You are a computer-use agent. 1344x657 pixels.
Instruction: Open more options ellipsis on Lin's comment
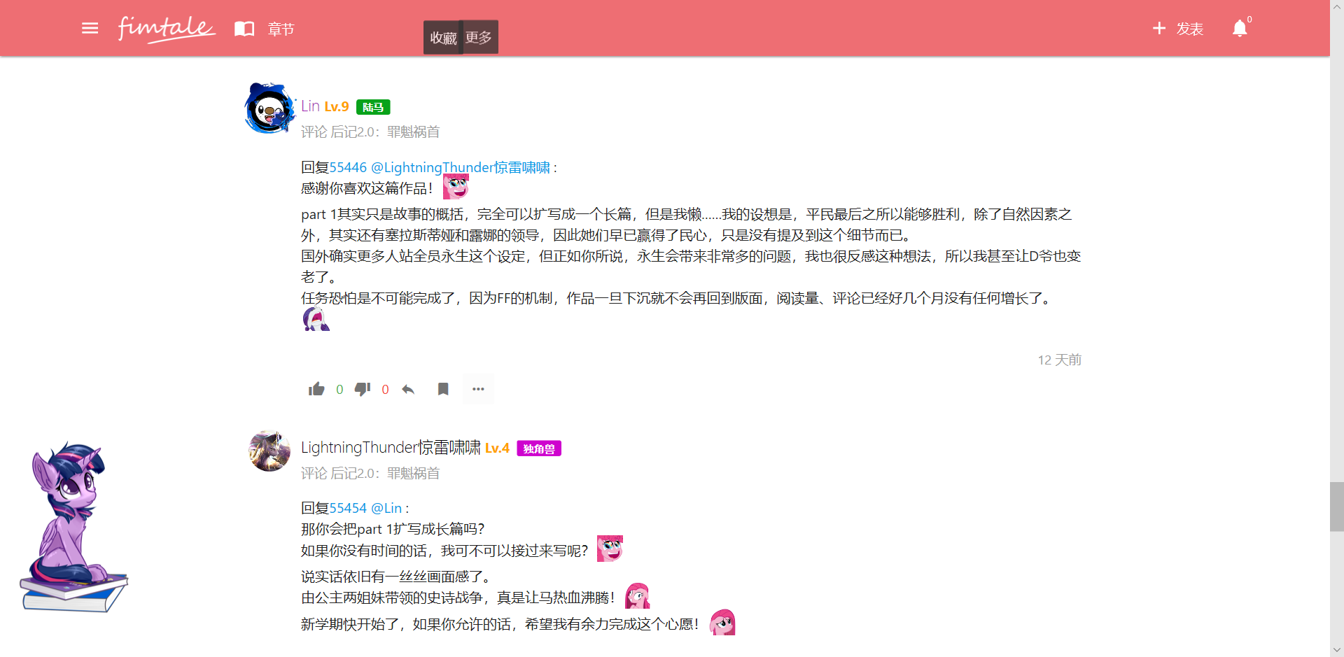(x=478, y=389)
